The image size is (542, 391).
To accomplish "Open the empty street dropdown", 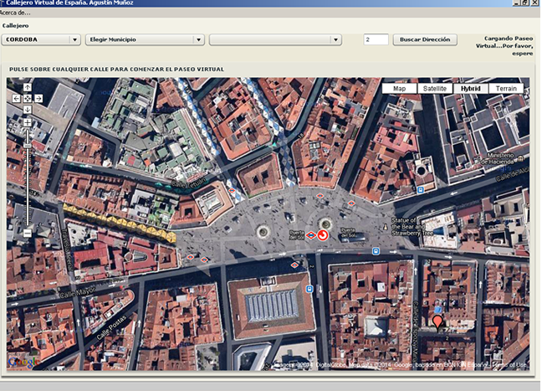I will coord(275,39).
